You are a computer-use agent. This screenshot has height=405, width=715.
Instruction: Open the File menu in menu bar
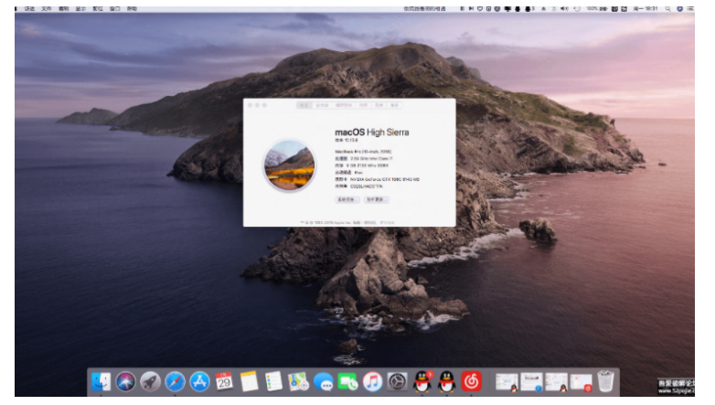point(46,7)
